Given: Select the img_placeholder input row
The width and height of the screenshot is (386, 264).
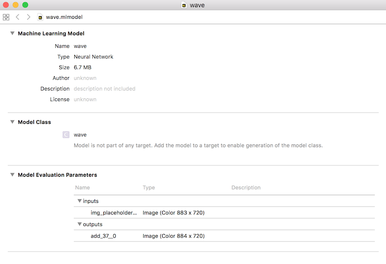Looking at the screenshot, I should 114,212.
